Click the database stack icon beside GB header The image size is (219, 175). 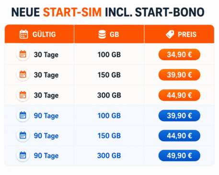pyautogui.click(x=102, y=34)
